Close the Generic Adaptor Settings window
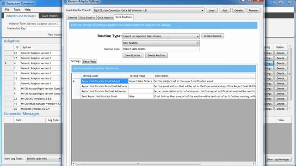 pyautogui.click(x=258, y=1)
